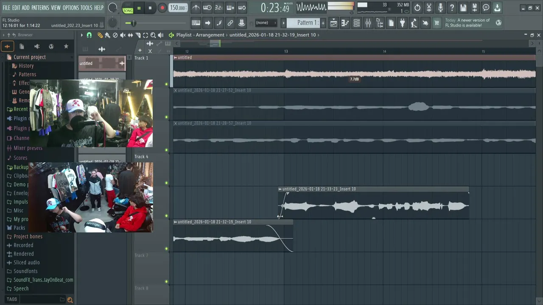
Task: Open the playlist options arrow menu
Action: click(x=82, y=35)
